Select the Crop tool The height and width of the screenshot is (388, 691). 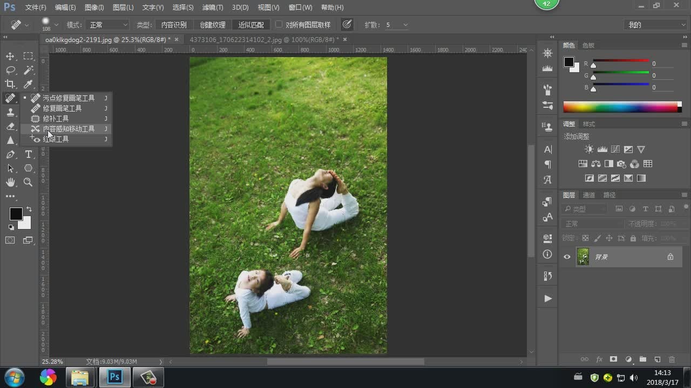(x=10, y=84)
